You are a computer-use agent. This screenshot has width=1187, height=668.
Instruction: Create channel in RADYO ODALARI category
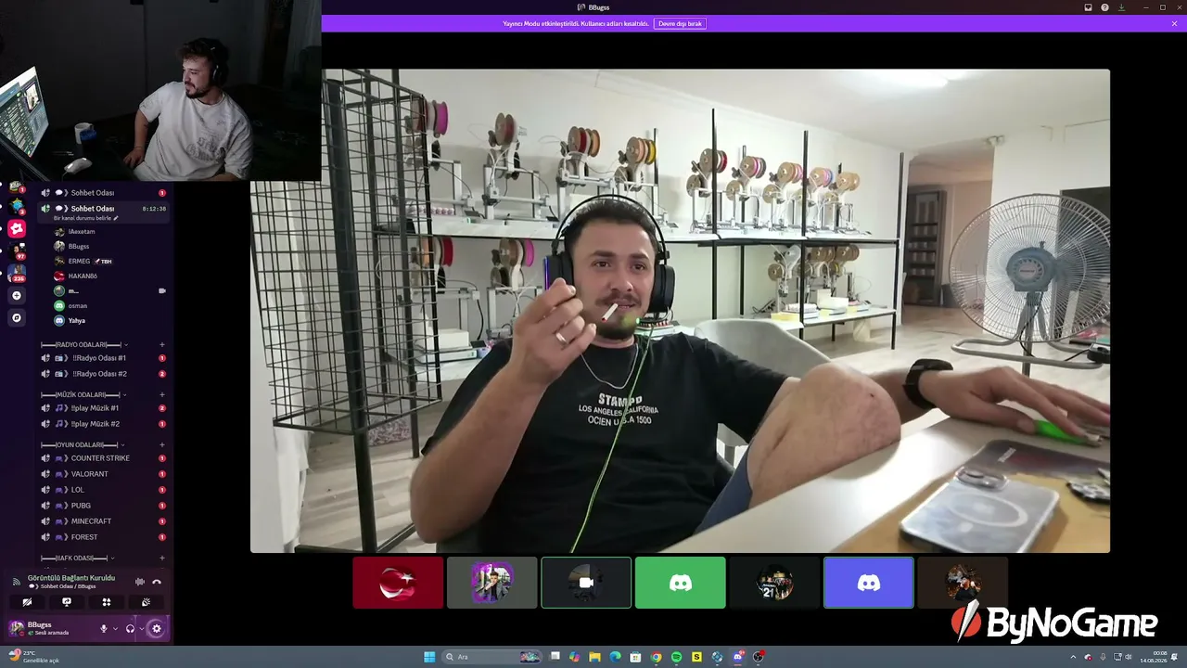(162, 344)
